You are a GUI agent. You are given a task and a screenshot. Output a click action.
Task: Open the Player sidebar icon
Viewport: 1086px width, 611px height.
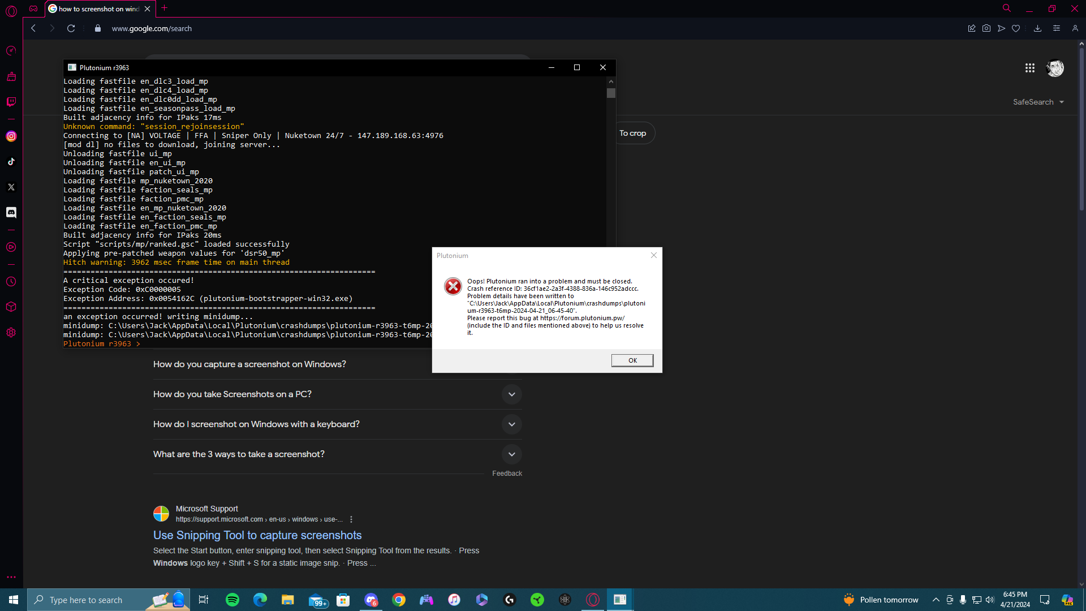coord(11,247)
